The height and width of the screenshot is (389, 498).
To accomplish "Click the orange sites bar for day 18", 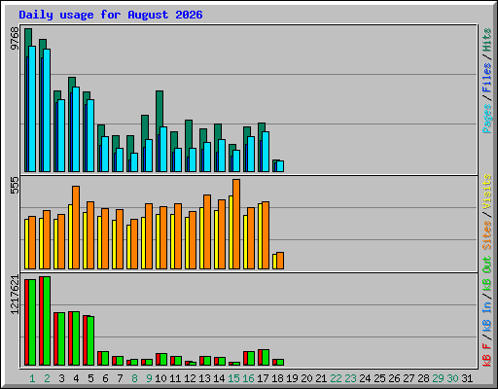I will (x=280, y=261).
